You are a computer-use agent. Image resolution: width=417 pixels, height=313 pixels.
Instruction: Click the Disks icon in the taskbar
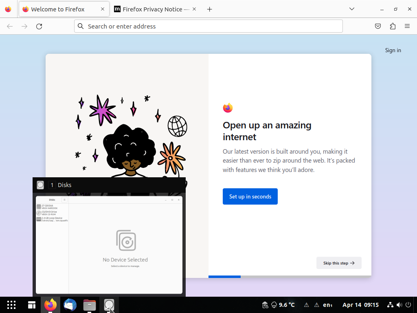109,305
